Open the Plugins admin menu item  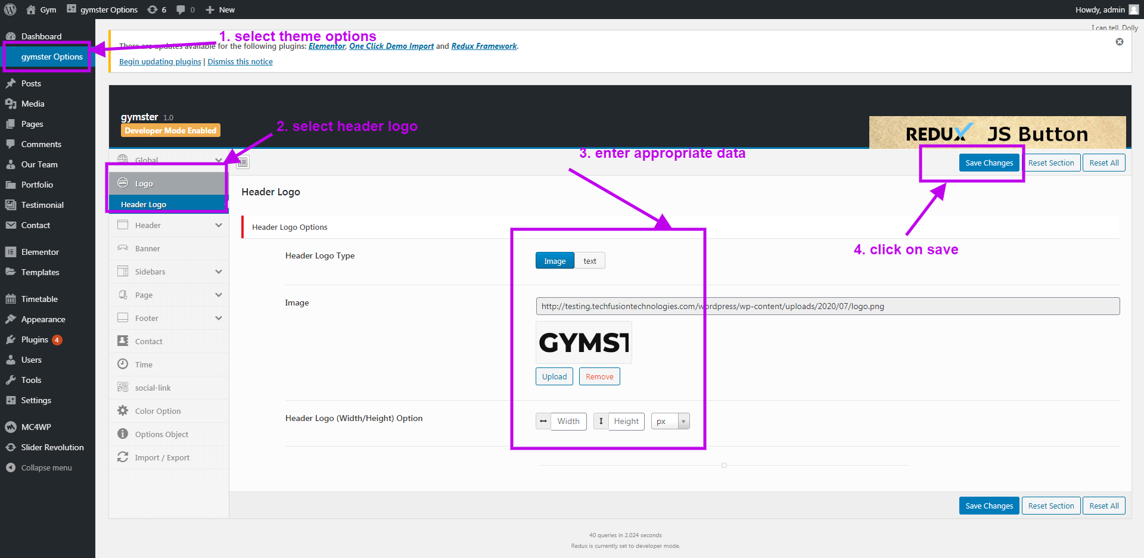pyautogui.click(x=35, y=339)
